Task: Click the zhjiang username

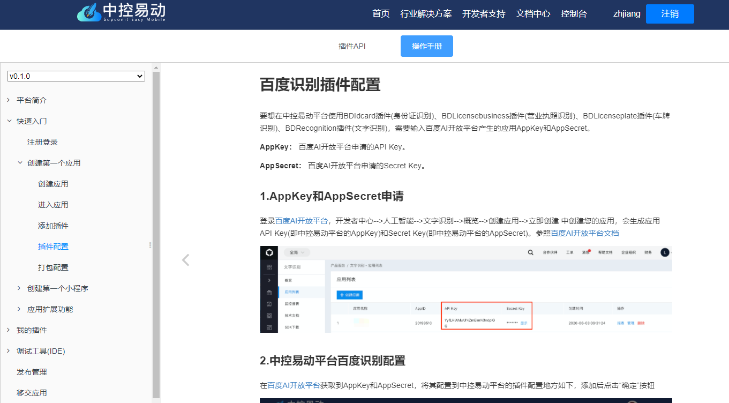Action: click(627, 14)
